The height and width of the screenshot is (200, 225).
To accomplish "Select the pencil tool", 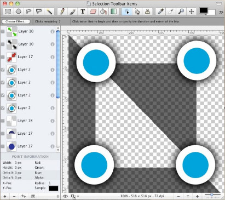I will tap(62, 12).
